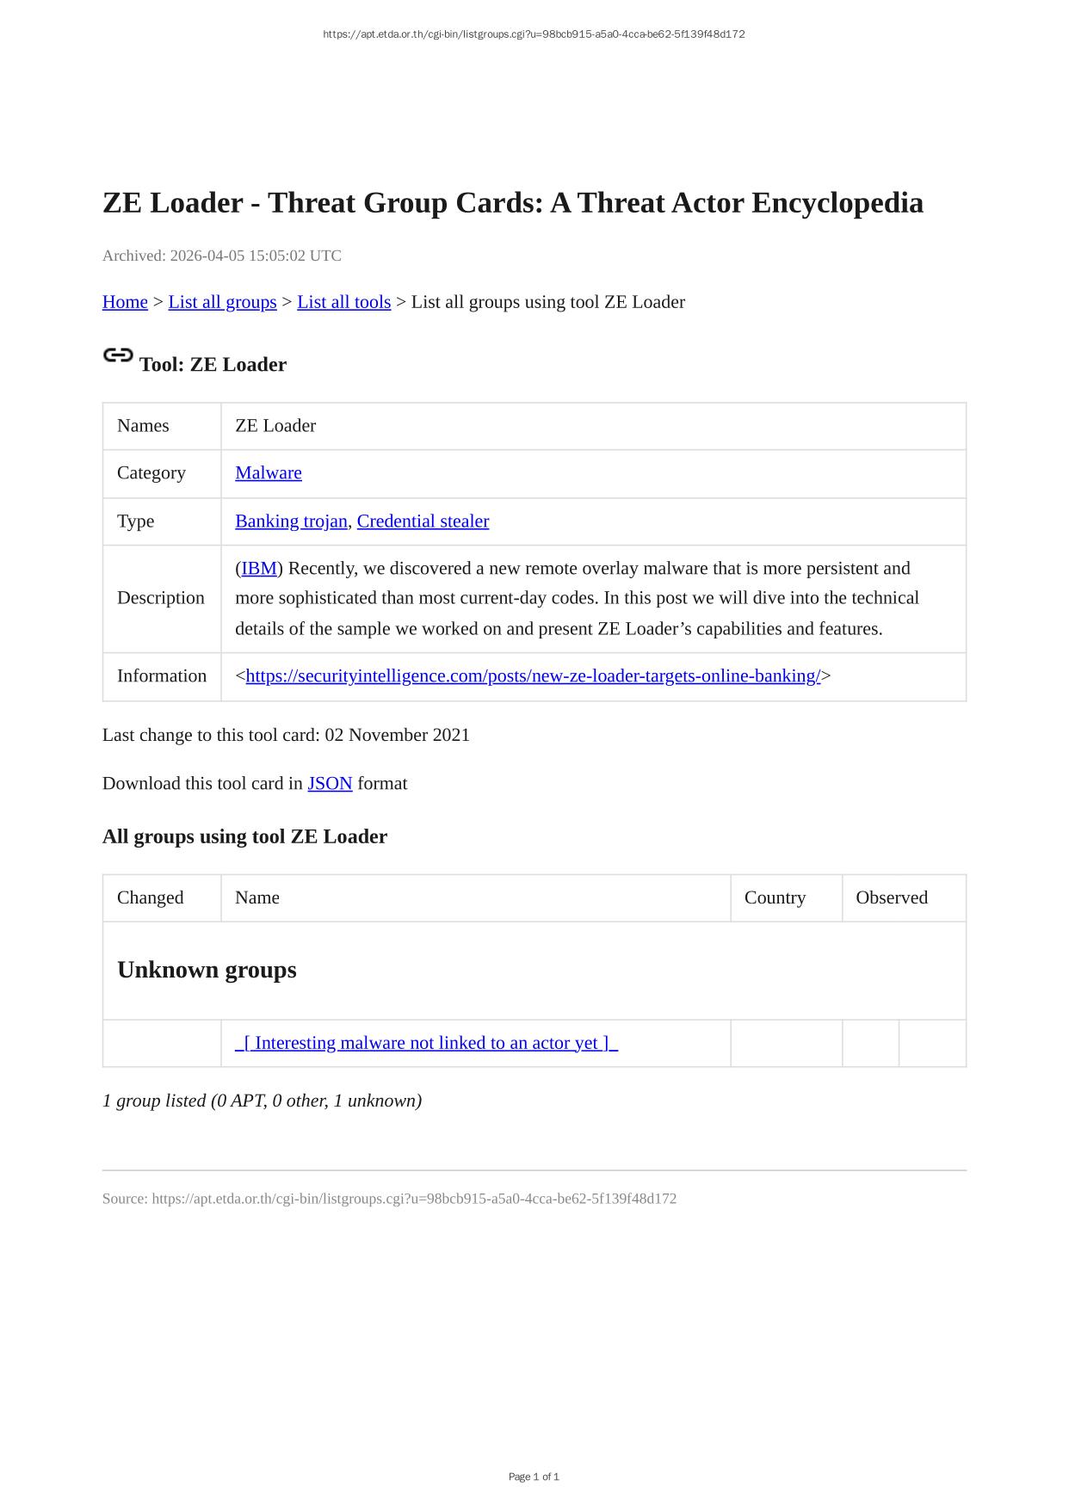This screenshot has height=1511, width=1069.
Task: Click the Archived timestamp line
Action: click(x=222, y=256)
